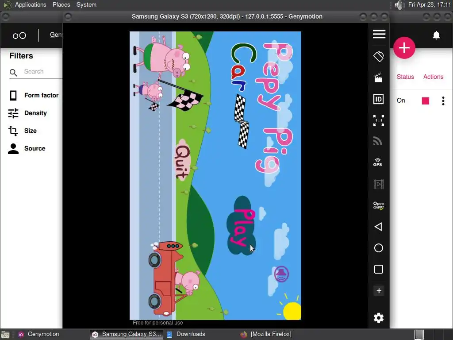
Task: Open the device ID widget
Action: pos(379,99)
